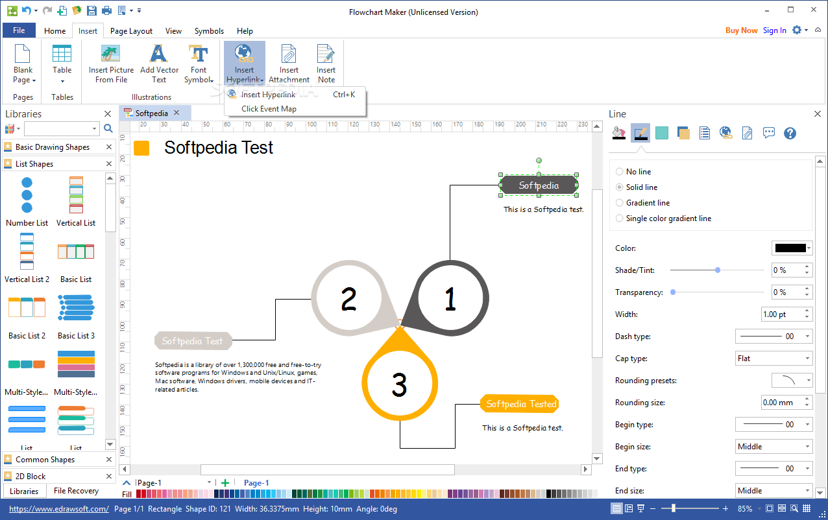Open the Begin type dropdown
The height and width of the screenshot is (520, 828).
(773, 425)
